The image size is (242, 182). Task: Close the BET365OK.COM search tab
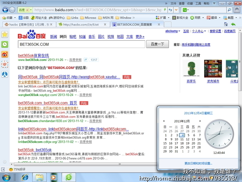coord(159,25)
